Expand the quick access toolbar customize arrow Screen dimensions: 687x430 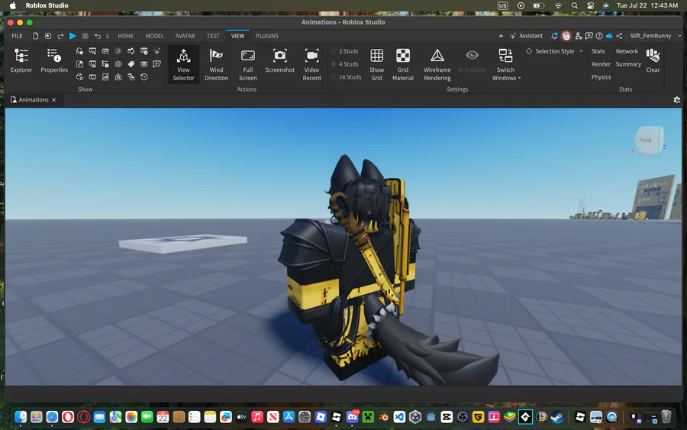[108, 36]
